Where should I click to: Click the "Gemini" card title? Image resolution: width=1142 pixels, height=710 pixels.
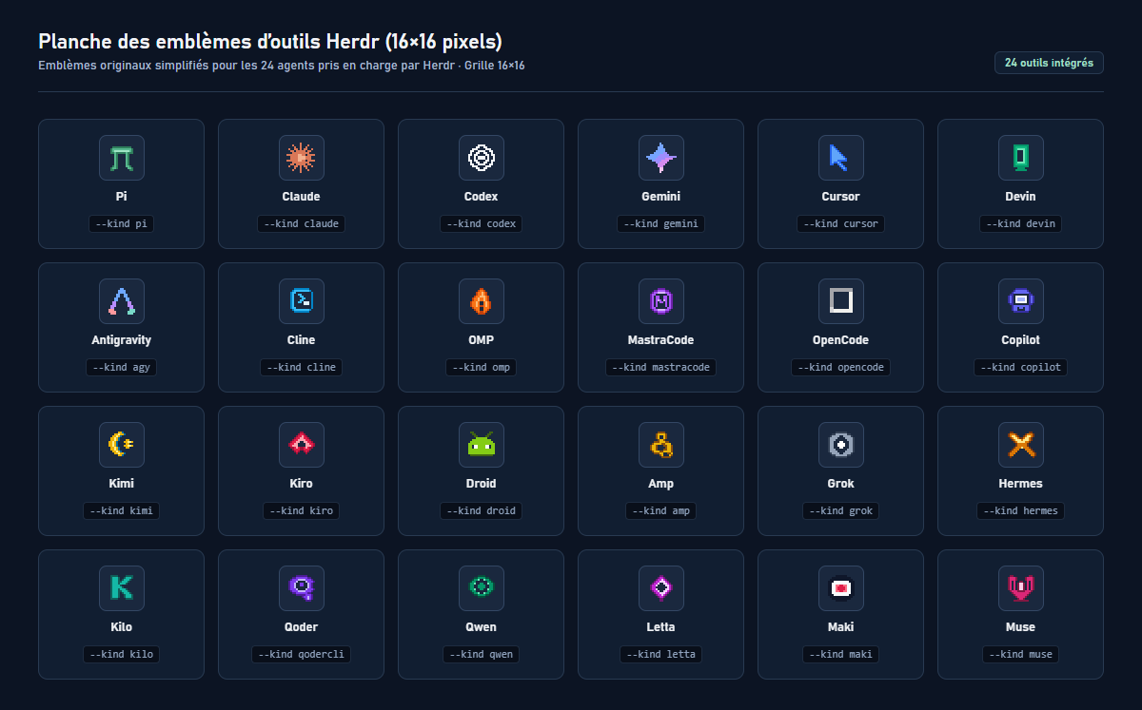click(x=660, y=197)
